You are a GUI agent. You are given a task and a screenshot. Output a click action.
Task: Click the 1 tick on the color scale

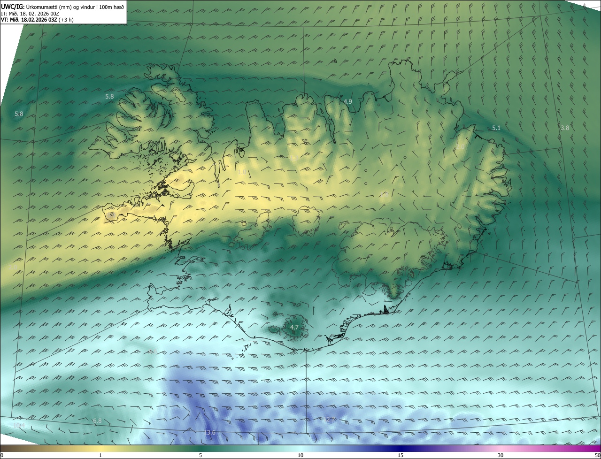[100, 455]
